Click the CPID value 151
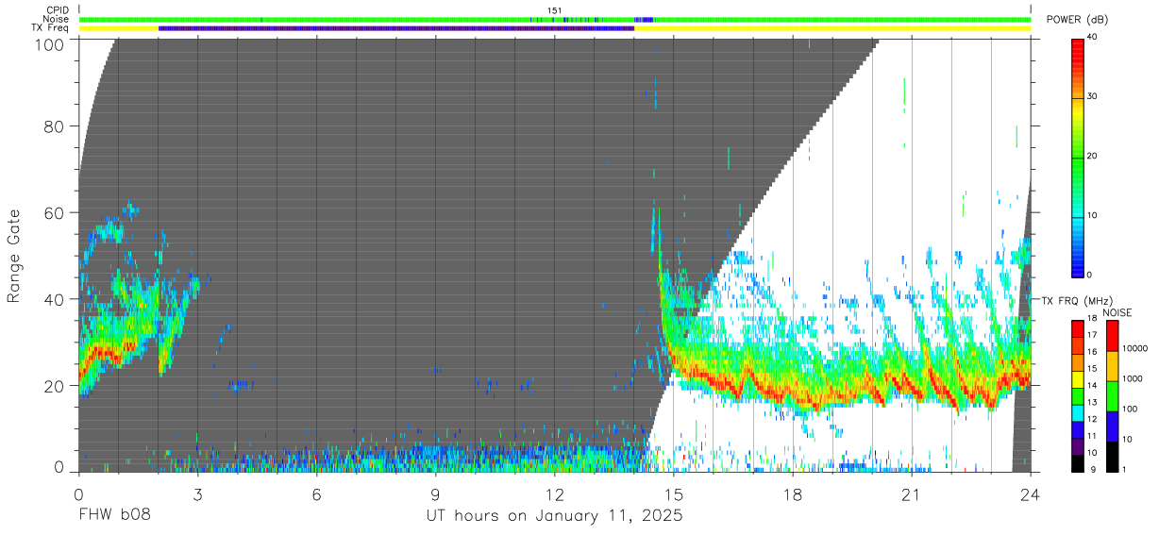1159x535 pixels. click(x=555, y=10)
